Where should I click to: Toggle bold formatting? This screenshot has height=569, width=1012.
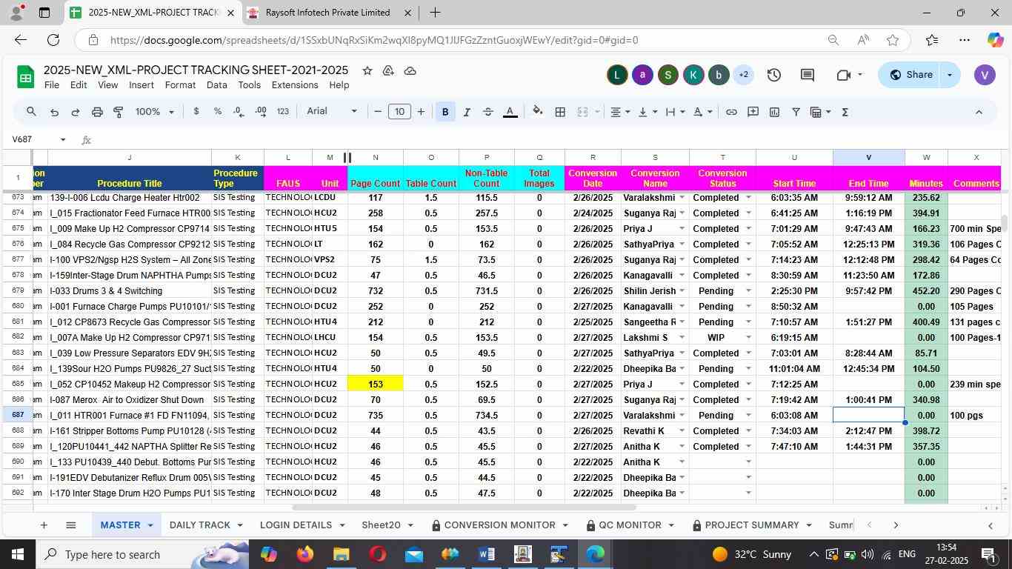(x=445, y=112)
